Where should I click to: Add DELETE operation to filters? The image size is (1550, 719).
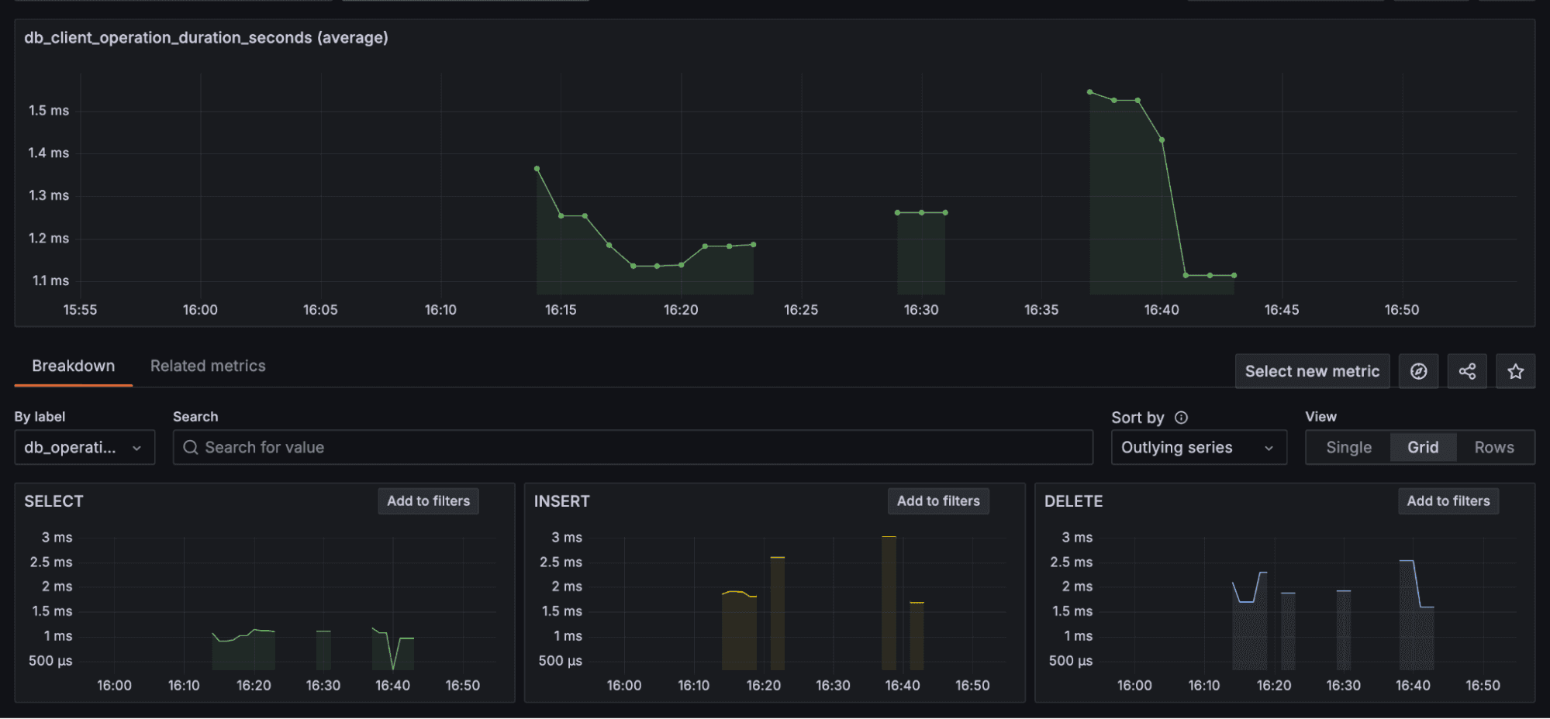pyautogui.click(x=1447, y=501)
